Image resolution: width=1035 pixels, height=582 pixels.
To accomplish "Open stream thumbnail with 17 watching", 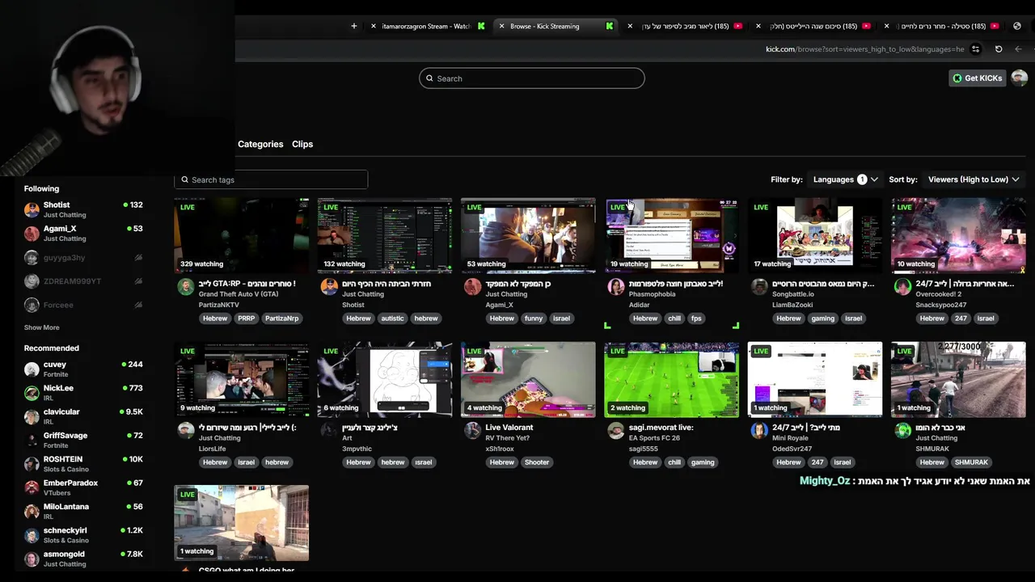I will pyautogui.click(x=815, y=235).
